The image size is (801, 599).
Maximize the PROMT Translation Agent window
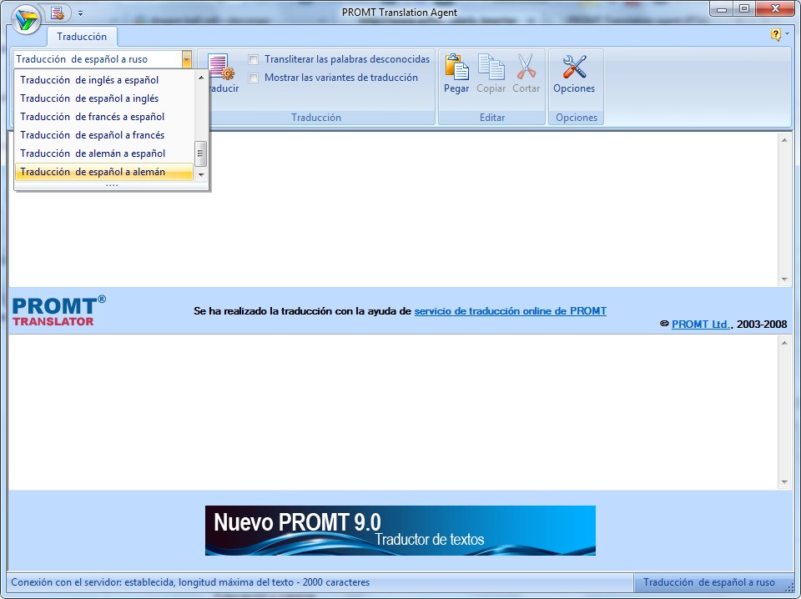pyautogui.click(x=743, y=8)
